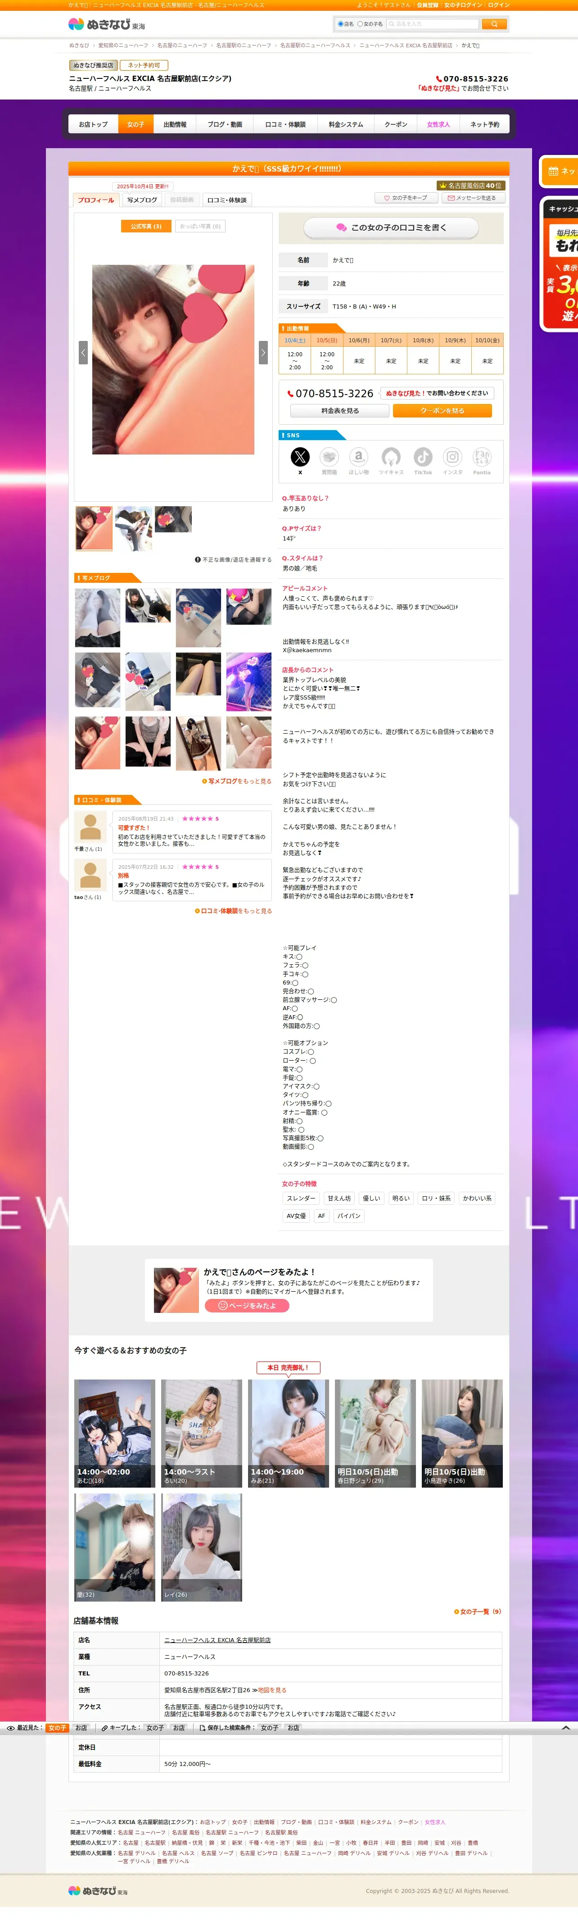The image size is (578, 1920).
Task: Open the 春日野ジュリ(29) girl card
Action: coord(375,1433)
